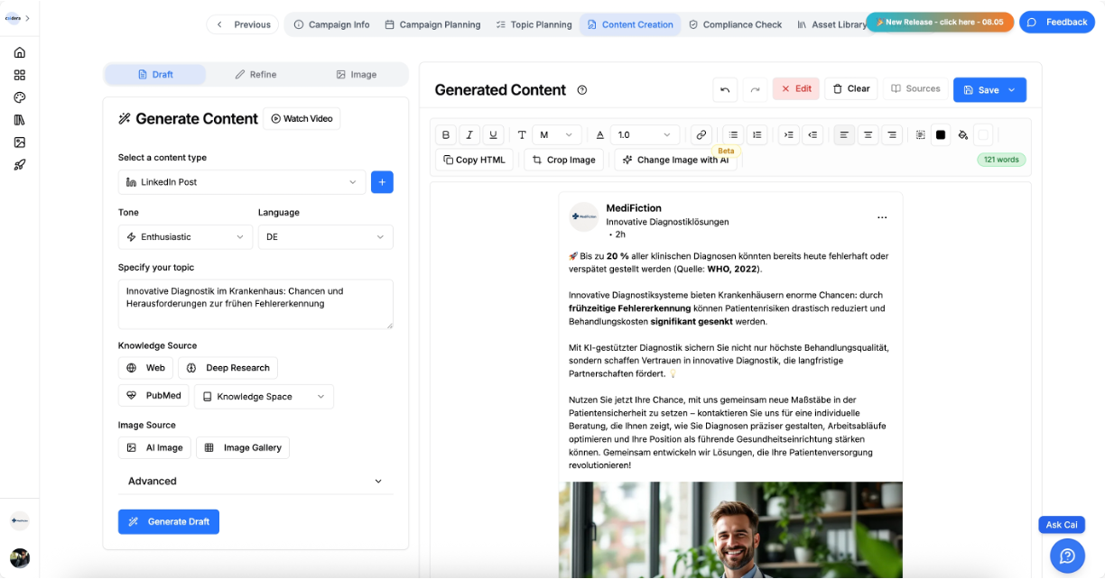Image resolution: width=1105 pixels, height=579 pixels.
Task: Insert a hyperlink using the link icon
Action: click(701, 134)
